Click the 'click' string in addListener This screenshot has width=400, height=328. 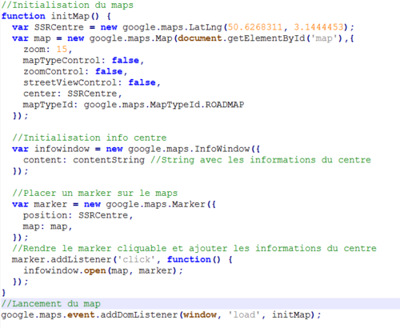(x=136, y=259)
